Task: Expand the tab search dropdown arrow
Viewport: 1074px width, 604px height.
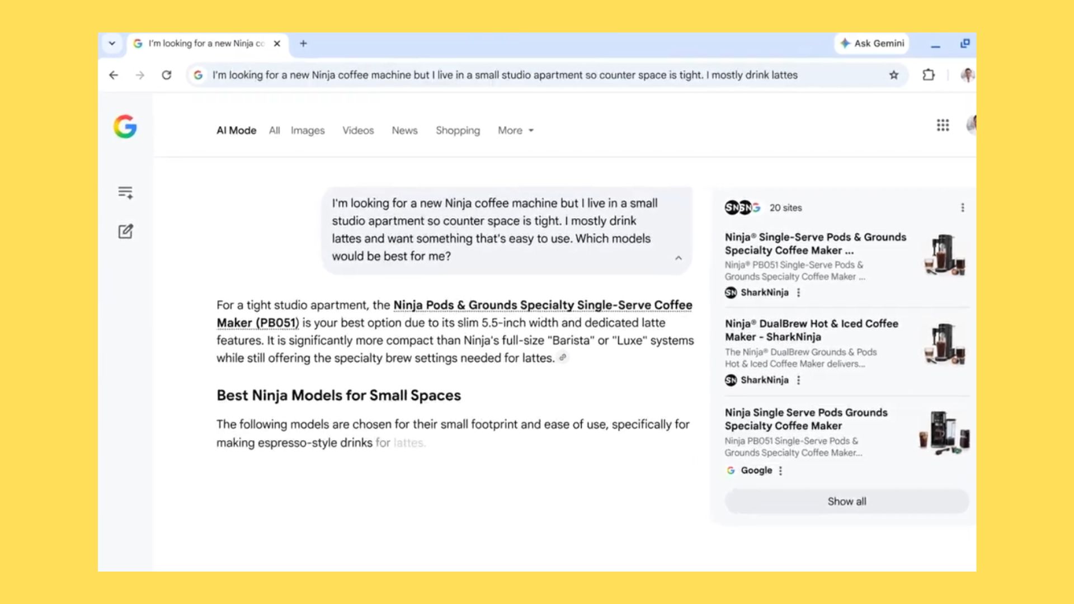Action: point(112,44)
